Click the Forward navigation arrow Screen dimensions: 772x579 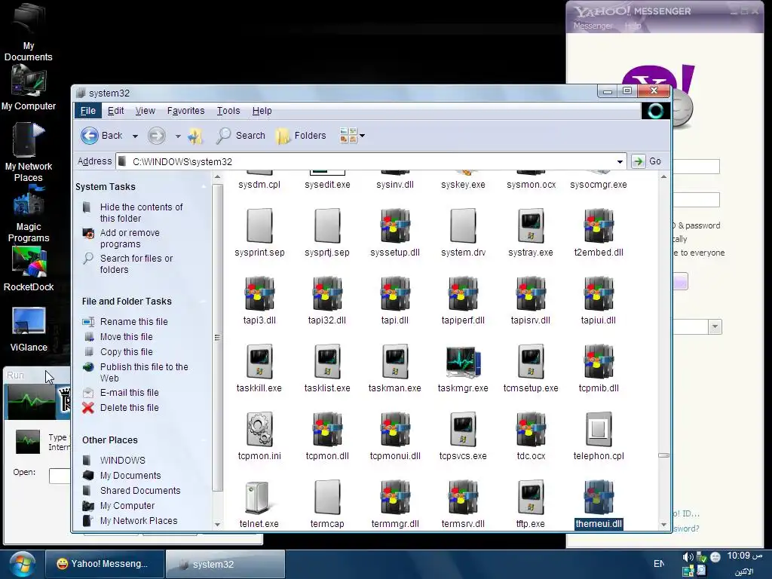coord(157,136)
